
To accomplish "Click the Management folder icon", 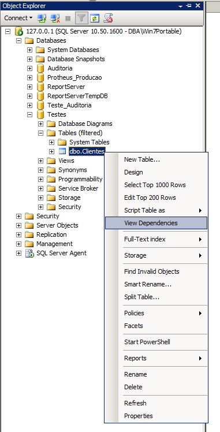I will pyautogui.click(x=29, y=244).
